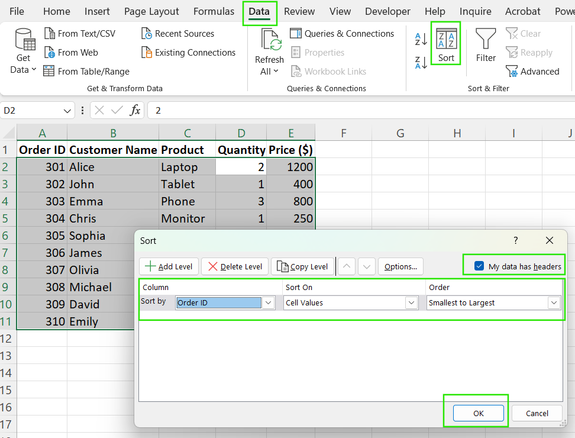Select cell with customer Emma

pos(113,201)
